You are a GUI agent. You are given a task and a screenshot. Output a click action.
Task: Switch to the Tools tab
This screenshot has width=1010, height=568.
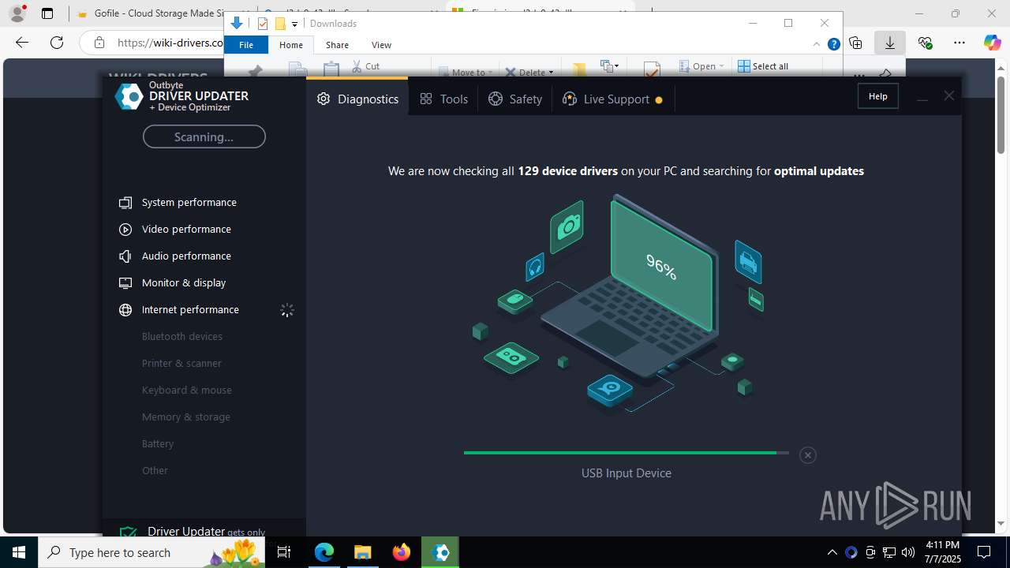tap(443, 99)
